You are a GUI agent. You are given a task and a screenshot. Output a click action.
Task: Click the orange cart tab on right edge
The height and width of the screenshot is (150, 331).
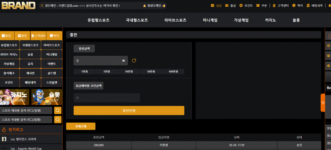coord(323,103)
